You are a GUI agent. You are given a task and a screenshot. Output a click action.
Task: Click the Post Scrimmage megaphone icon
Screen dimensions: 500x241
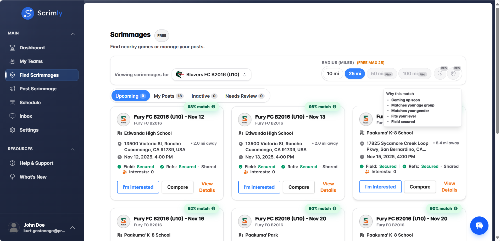coord(13,89)
